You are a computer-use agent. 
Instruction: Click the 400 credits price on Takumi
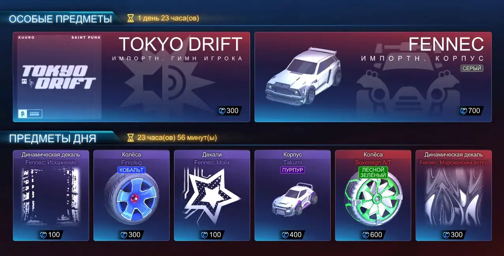292,235
